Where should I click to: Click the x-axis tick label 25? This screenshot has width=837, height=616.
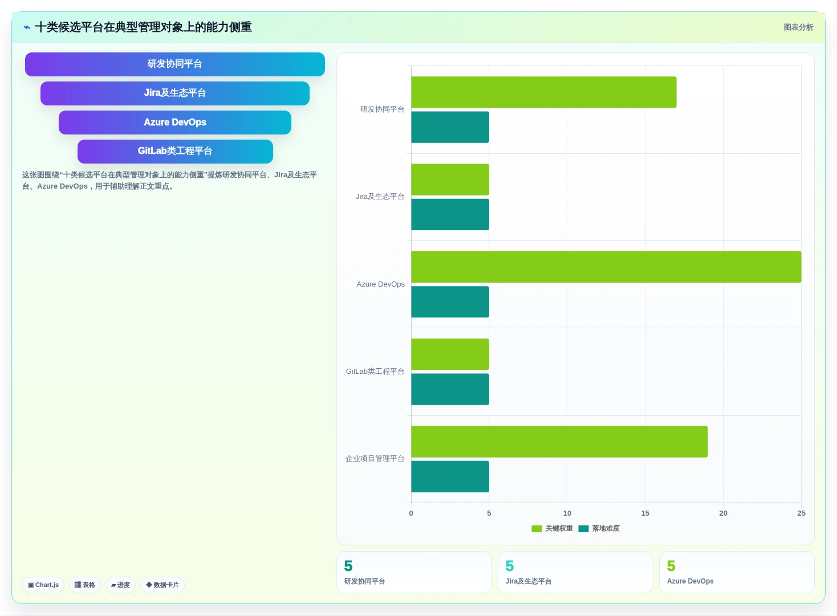coord(801,513)
